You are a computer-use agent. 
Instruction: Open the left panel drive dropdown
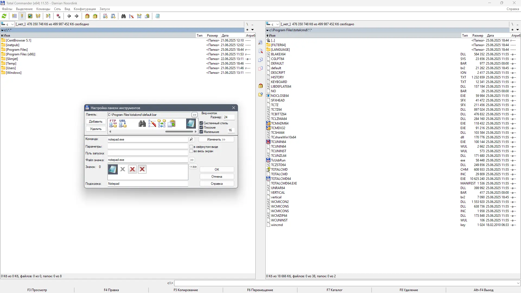pyautogui.click(x=12, y=24)
